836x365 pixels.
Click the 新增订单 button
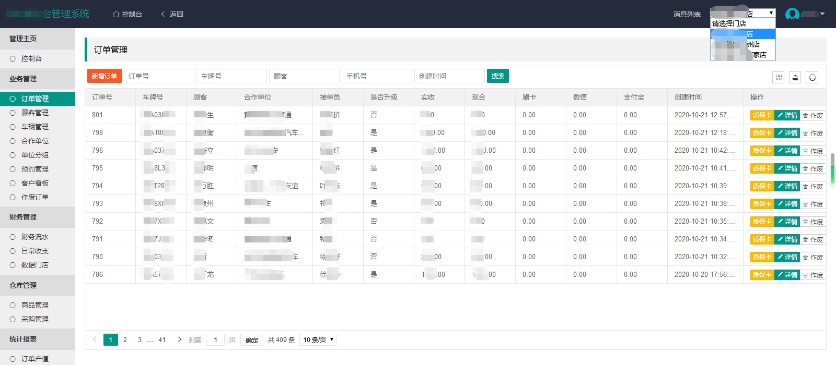[104, 76]
